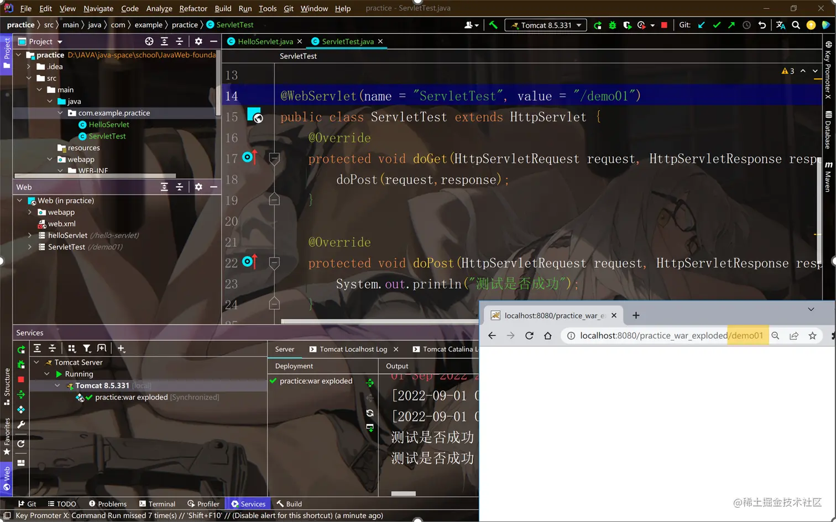Click the override gutter marker beside doPost
836x522 pixels.
click(x=250, y=261)
